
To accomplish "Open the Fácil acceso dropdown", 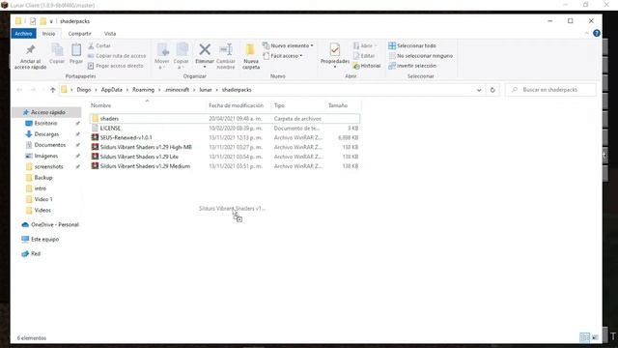I will pos(283,56).
